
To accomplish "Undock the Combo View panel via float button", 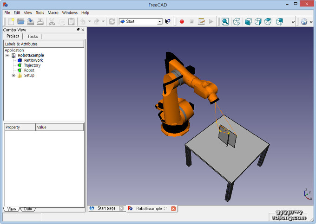I will [x=78, y=30].
